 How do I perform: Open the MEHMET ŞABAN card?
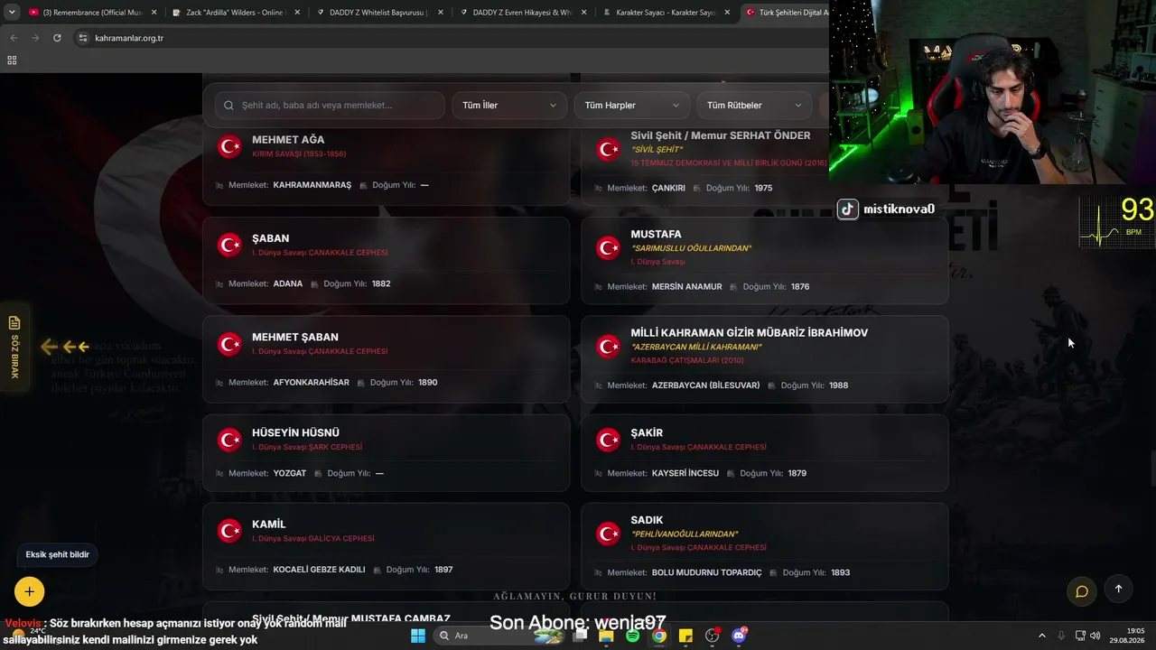[387, 358]
